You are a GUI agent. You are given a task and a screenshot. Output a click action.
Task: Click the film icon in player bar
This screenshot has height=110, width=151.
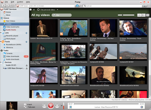click(x=71, y=107)
